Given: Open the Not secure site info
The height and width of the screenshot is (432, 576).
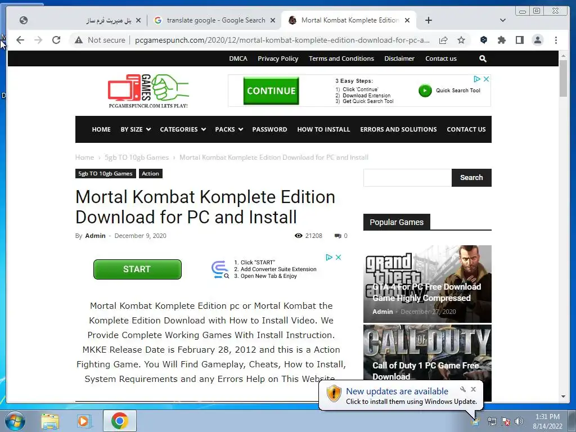Looking at the screenshot, I should 100,40.
